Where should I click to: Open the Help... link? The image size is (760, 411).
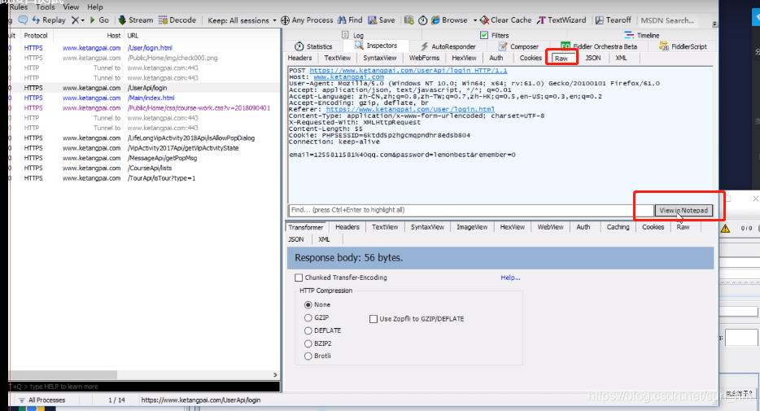pos(510,278)
